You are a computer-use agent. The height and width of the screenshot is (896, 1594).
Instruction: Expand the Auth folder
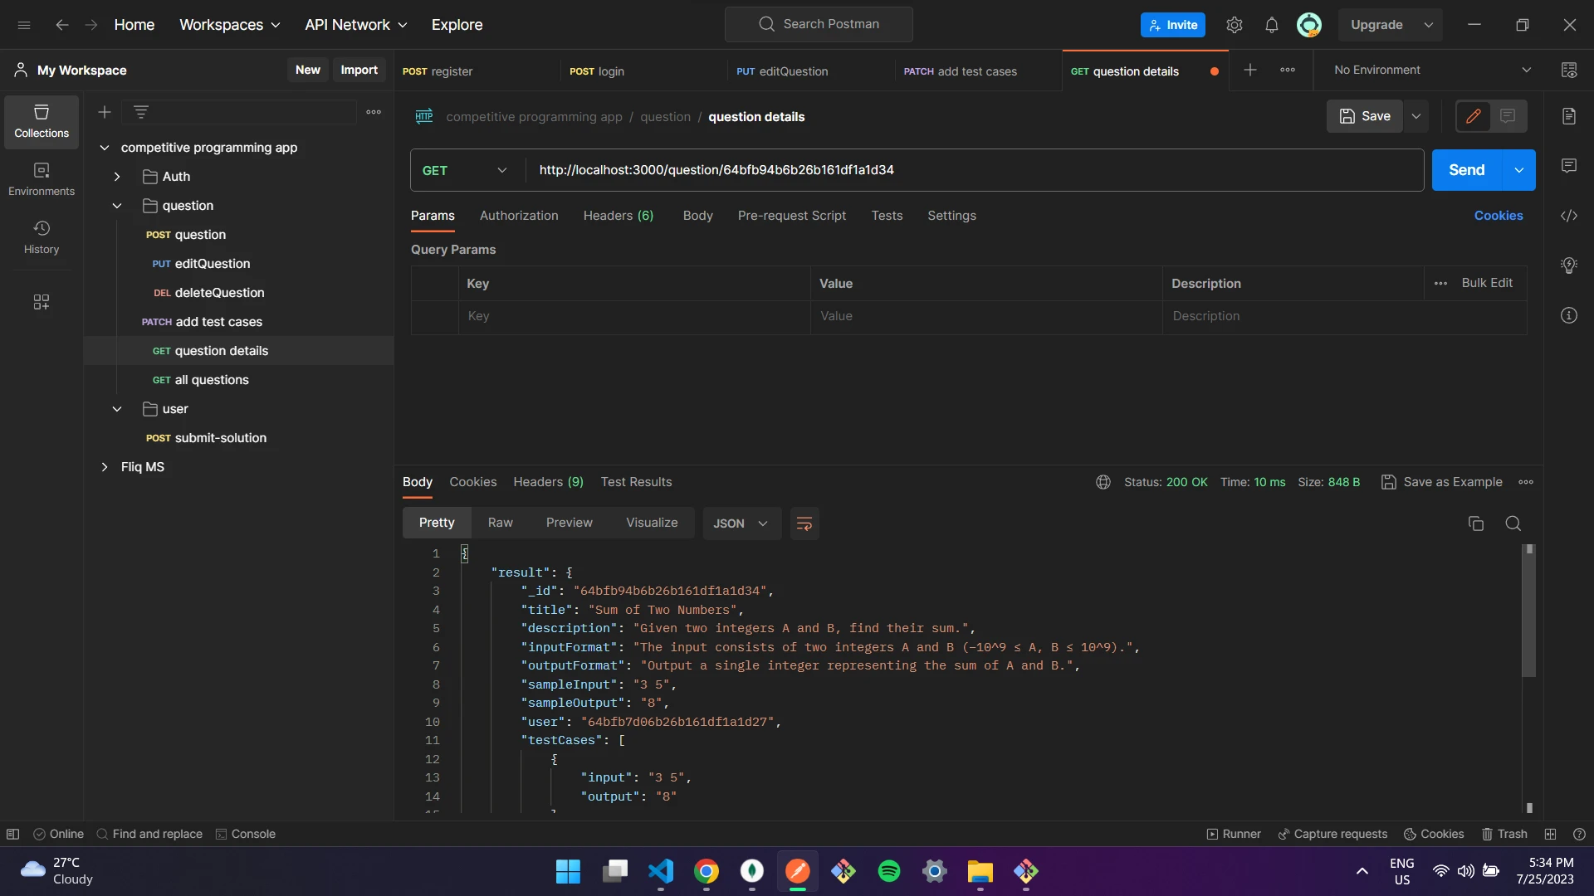[117, 177]
